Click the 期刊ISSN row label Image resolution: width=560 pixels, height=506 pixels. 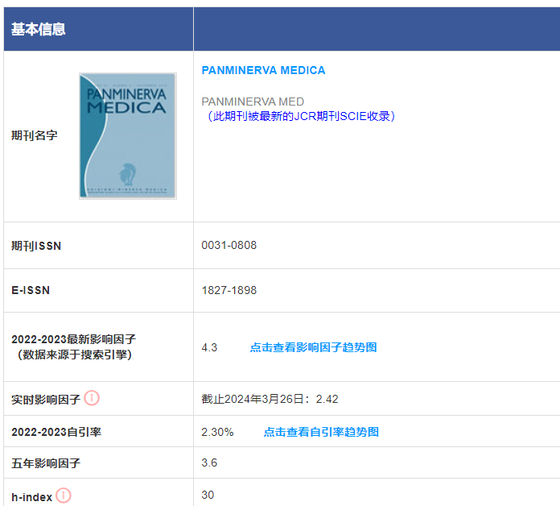click(x=36, y=246)
